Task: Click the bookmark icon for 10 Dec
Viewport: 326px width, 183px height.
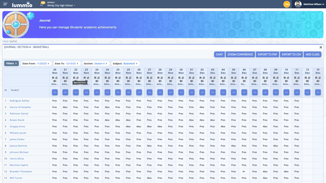Action: (285, 78)
